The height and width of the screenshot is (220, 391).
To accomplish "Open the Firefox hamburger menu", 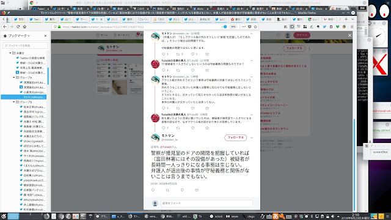I will pyautogui.click(x=352, y=27).
